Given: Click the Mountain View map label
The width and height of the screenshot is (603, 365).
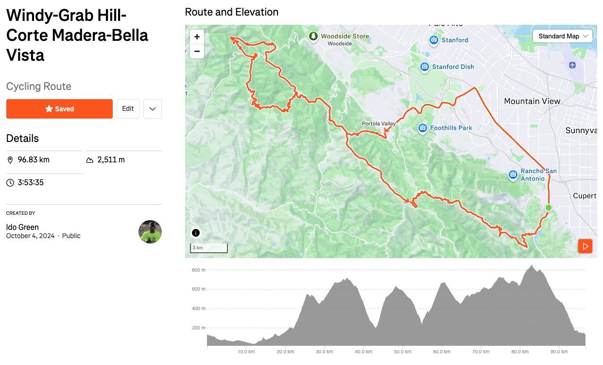Looking at the screenshot, I should tap(532, 102).
